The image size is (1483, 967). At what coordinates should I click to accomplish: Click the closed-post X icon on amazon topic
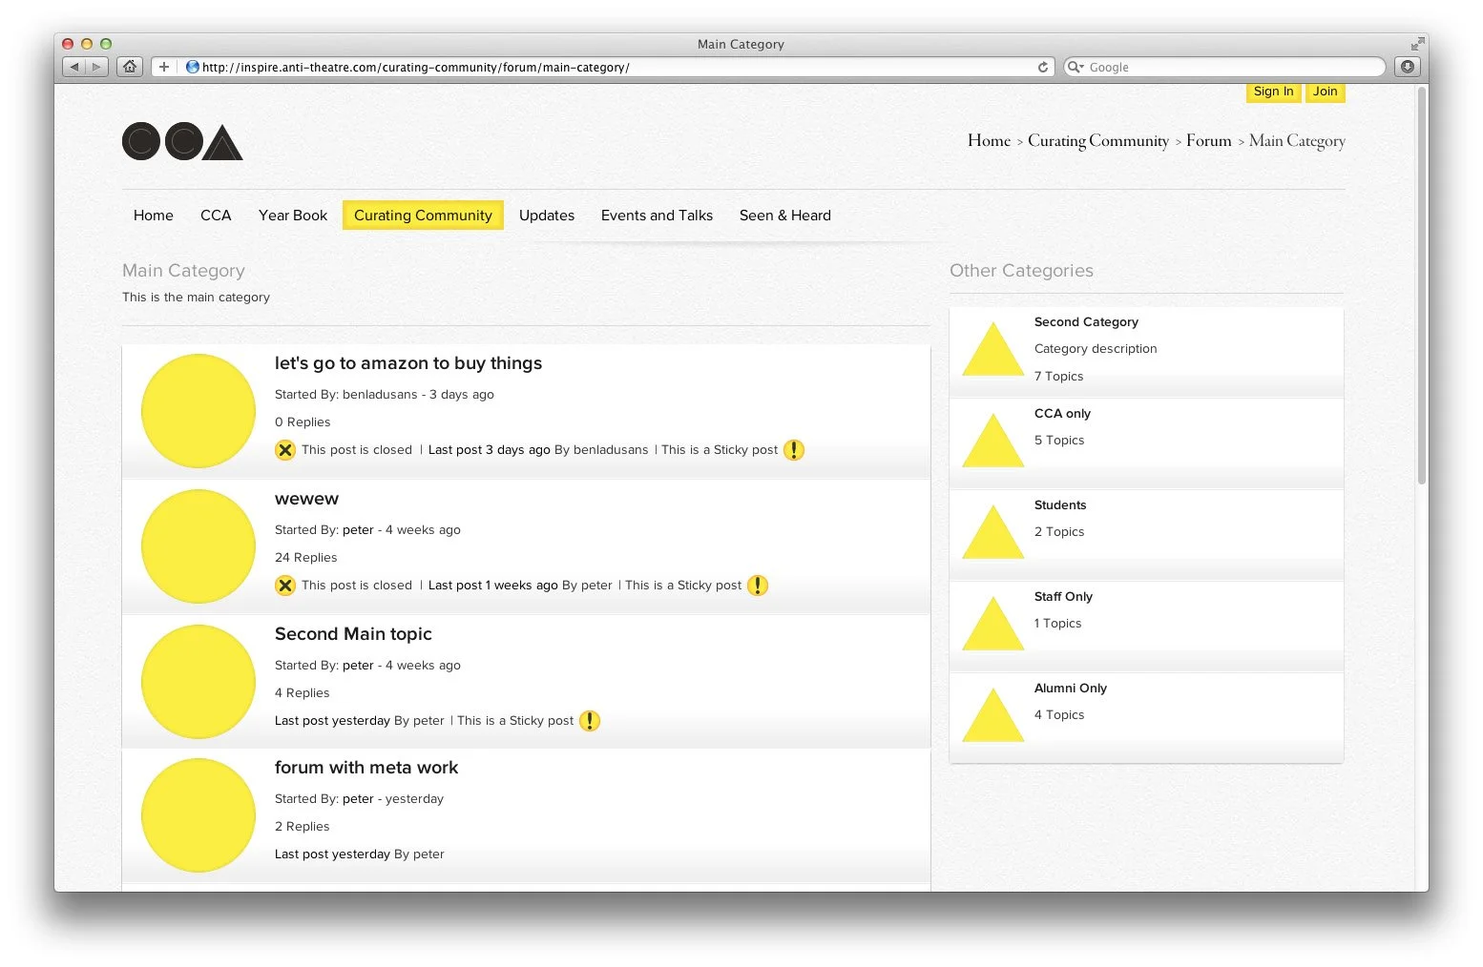click(285, 450)
